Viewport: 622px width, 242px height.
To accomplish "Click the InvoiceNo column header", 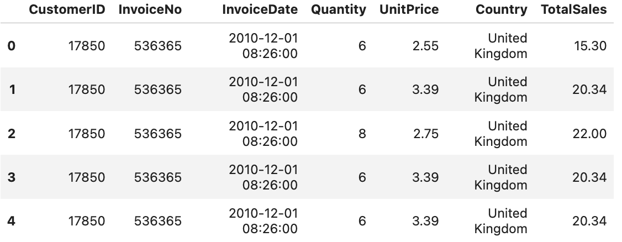I will [150, 10].
